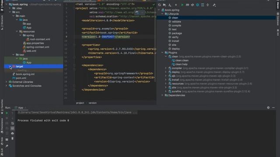Collapse Lifecycle node in Maven panel

(x=162, y=14)
